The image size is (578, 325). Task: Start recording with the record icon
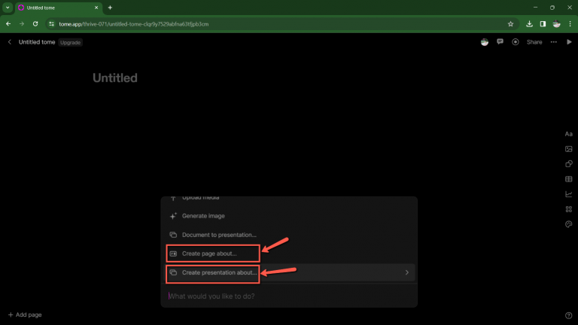pyautogui.click(x=516, y=42)
